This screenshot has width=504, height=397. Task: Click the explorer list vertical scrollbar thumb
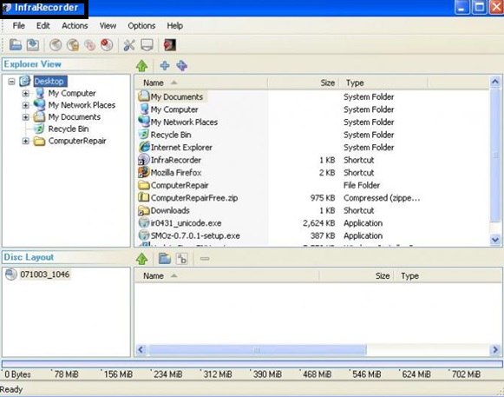pyautogui.click(x=495, y=155)
